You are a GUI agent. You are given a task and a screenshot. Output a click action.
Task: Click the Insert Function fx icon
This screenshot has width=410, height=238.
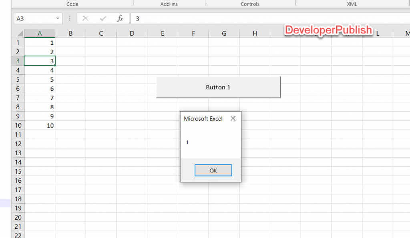120,18
